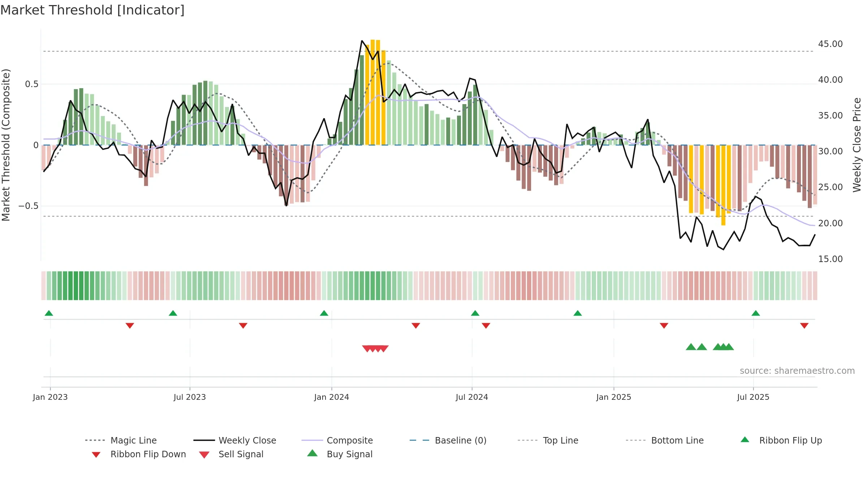Click the Jul 2024 x-axis label
The width and height of the screenshot is (867, 488).
coord(472,397)
